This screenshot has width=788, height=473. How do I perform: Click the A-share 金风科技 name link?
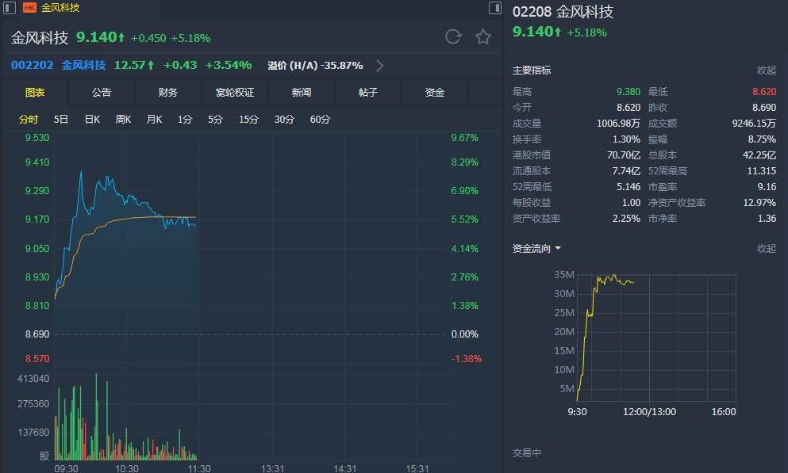[x=83, y=65]
